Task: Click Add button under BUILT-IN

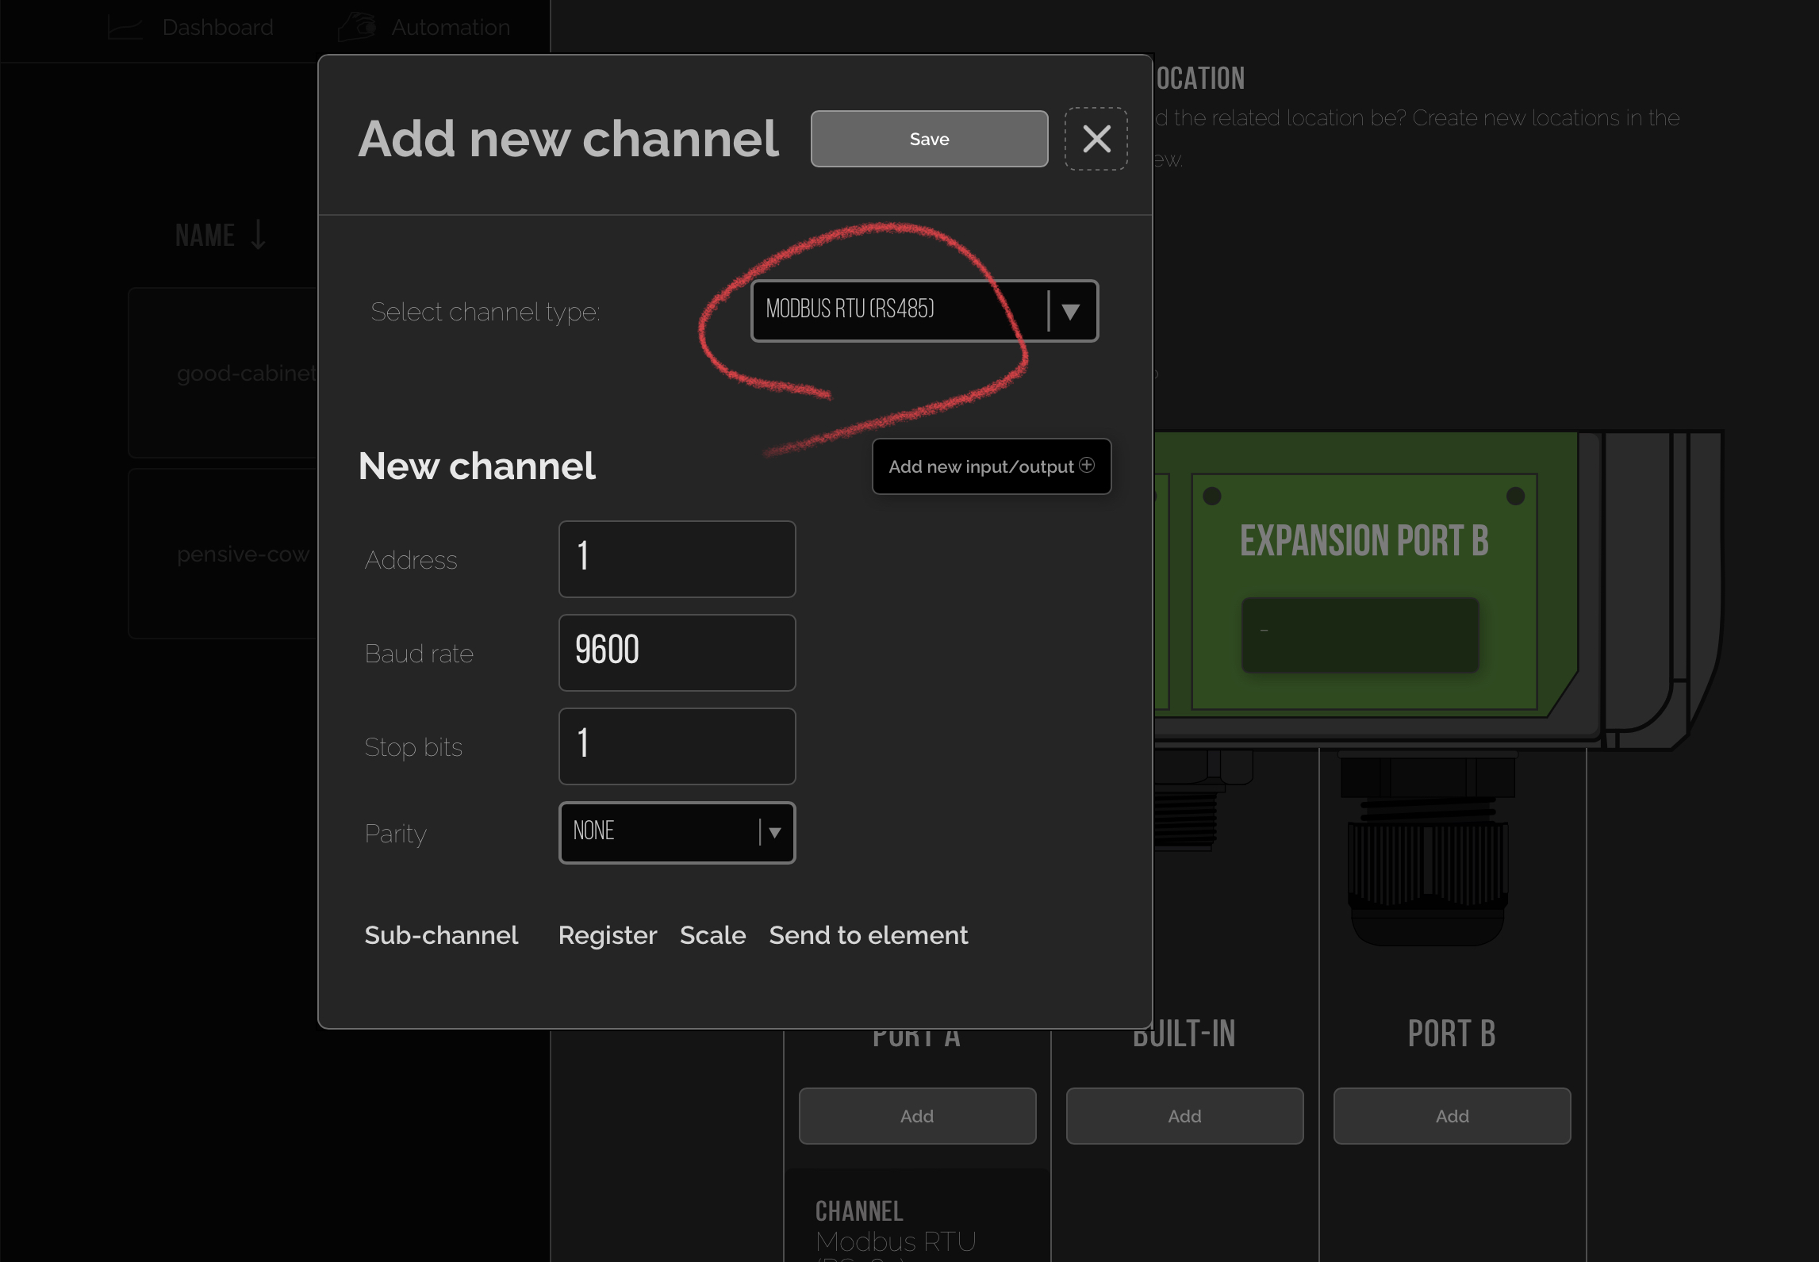Action: click(1184, 1115)
